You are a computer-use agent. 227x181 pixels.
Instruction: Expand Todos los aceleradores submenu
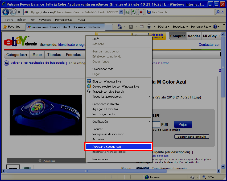point(119,97)
